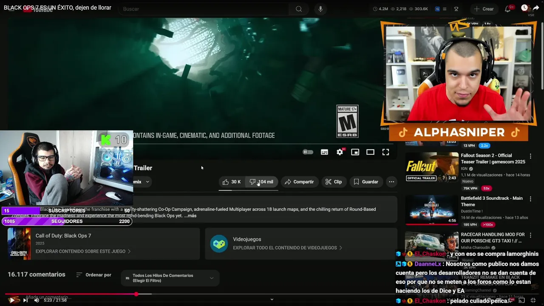
Task: Open Fallout Season 2 Official Teaser title
Action: pyautogui.click(x=493, y=159)
